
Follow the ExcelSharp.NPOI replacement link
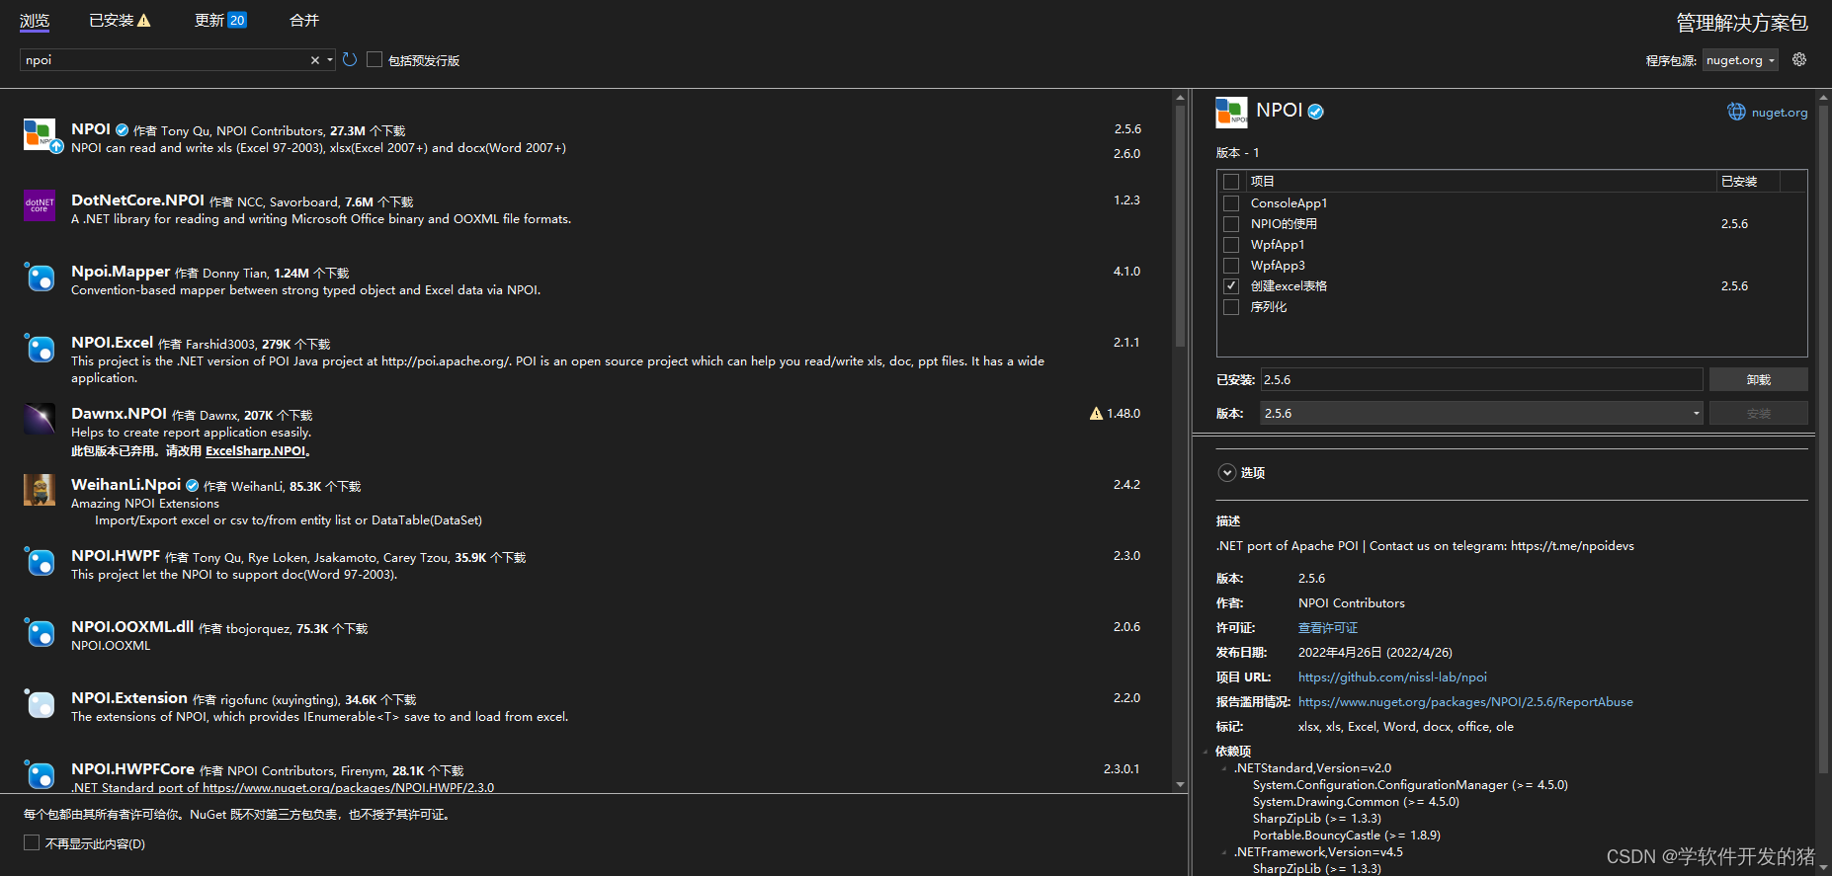pos(256,451)
